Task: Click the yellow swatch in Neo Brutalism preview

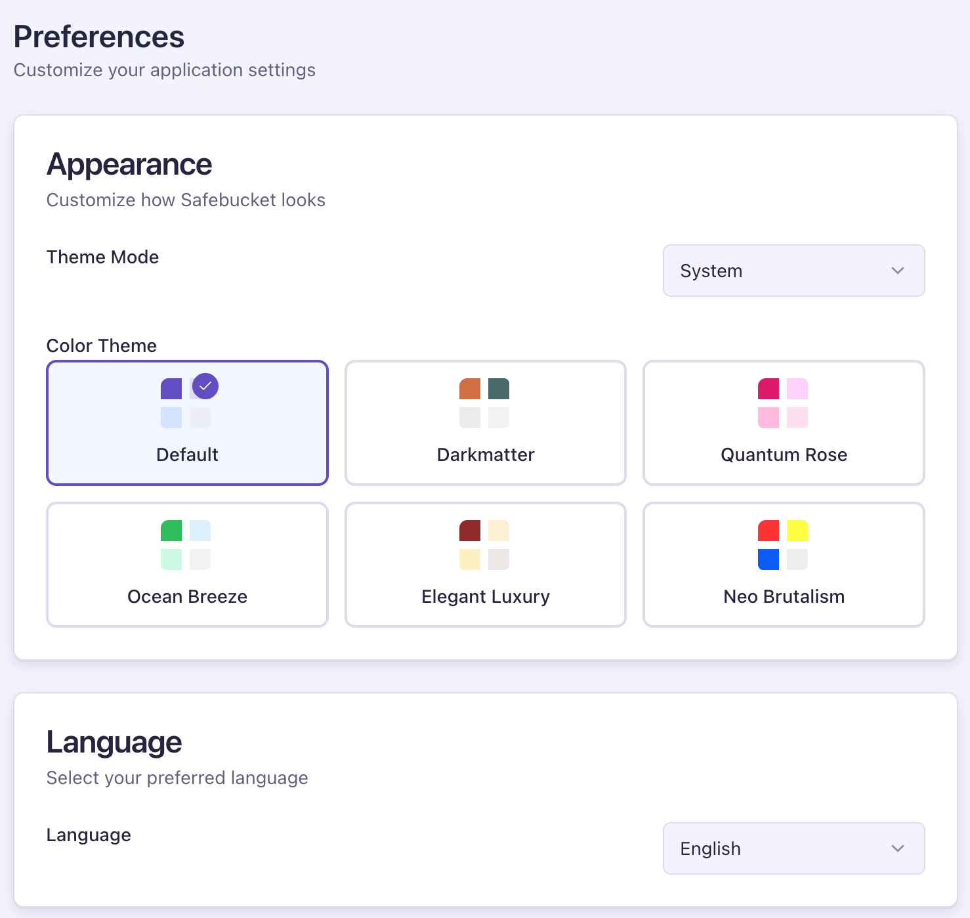Action: (797, 530)
